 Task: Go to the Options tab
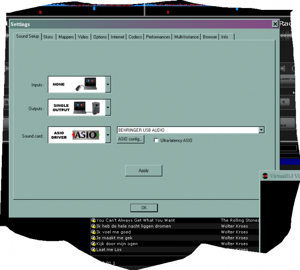(100, 37)
